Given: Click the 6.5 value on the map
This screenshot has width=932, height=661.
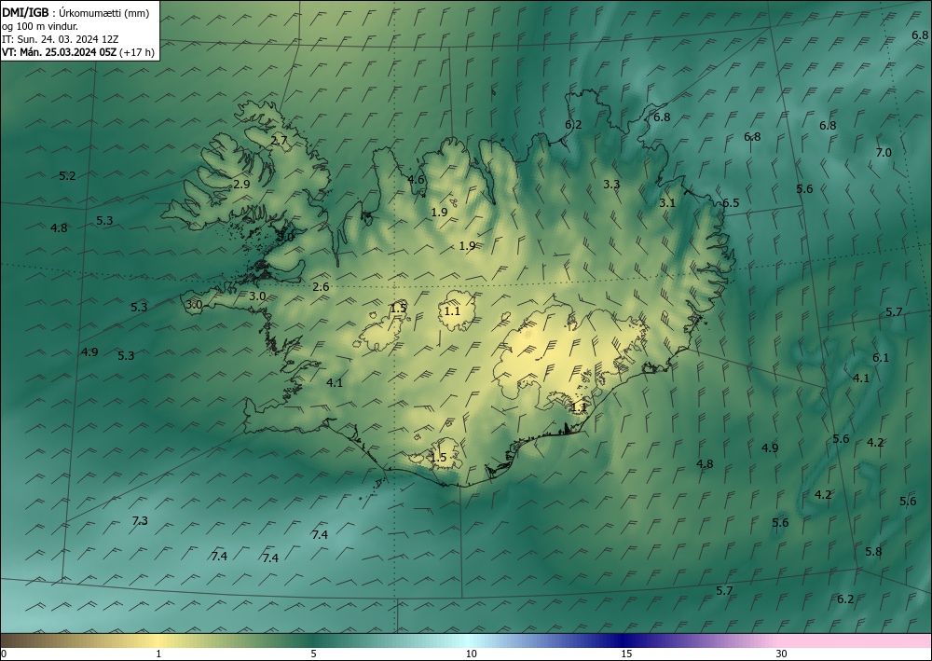Looking at the screenshot, I should click(x=731, y=202).
